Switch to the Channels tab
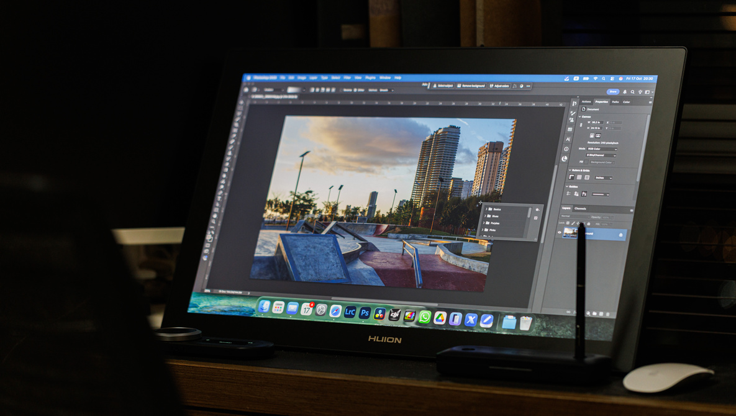The width and height of the screenshot is (736, 416). click(579, 207)
